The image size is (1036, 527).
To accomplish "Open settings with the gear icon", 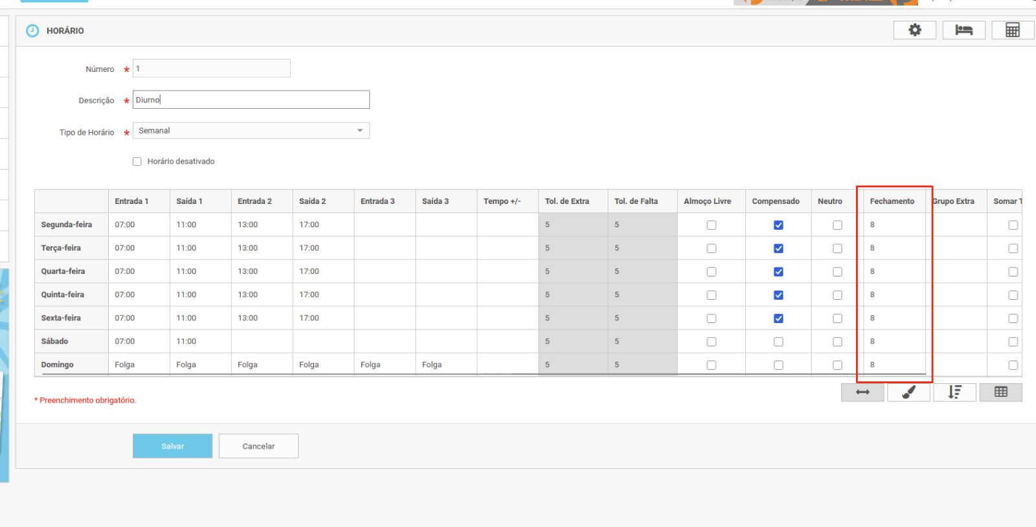I will click(x=914, y=30).
